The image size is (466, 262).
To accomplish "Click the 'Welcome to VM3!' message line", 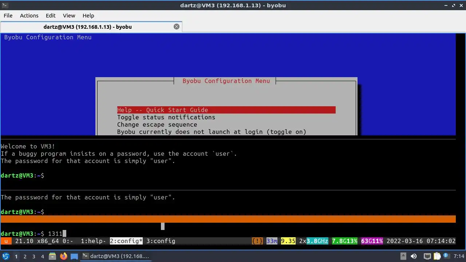I will tap(28, 146).
